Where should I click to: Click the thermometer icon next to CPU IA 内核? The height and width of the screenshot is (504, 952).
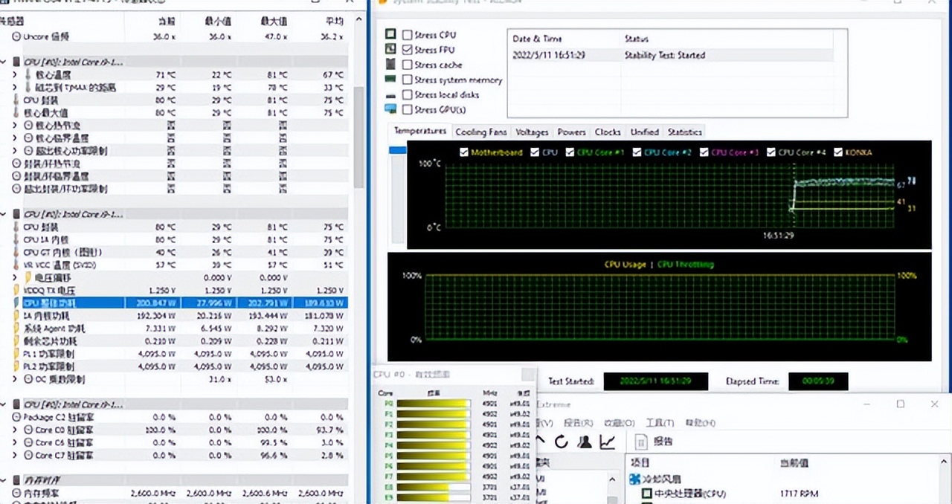tap(16, 240)
